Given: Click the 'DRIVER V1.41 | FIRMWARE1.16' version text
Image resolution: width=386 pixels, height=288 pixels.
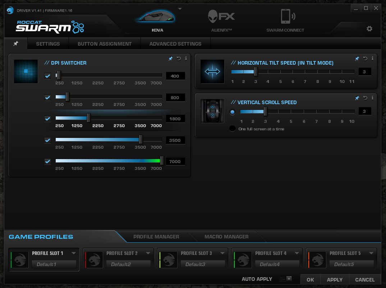Looking at the screenshot, I should pyautogui.click(x=45, y=10).
